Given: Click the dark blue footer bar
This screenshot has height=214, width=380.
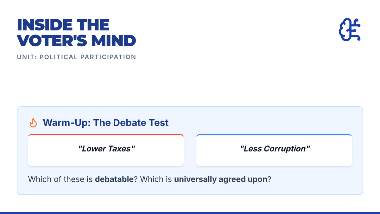Looking at the screenshot, I should pyautogui.click(x=190, y=212).
